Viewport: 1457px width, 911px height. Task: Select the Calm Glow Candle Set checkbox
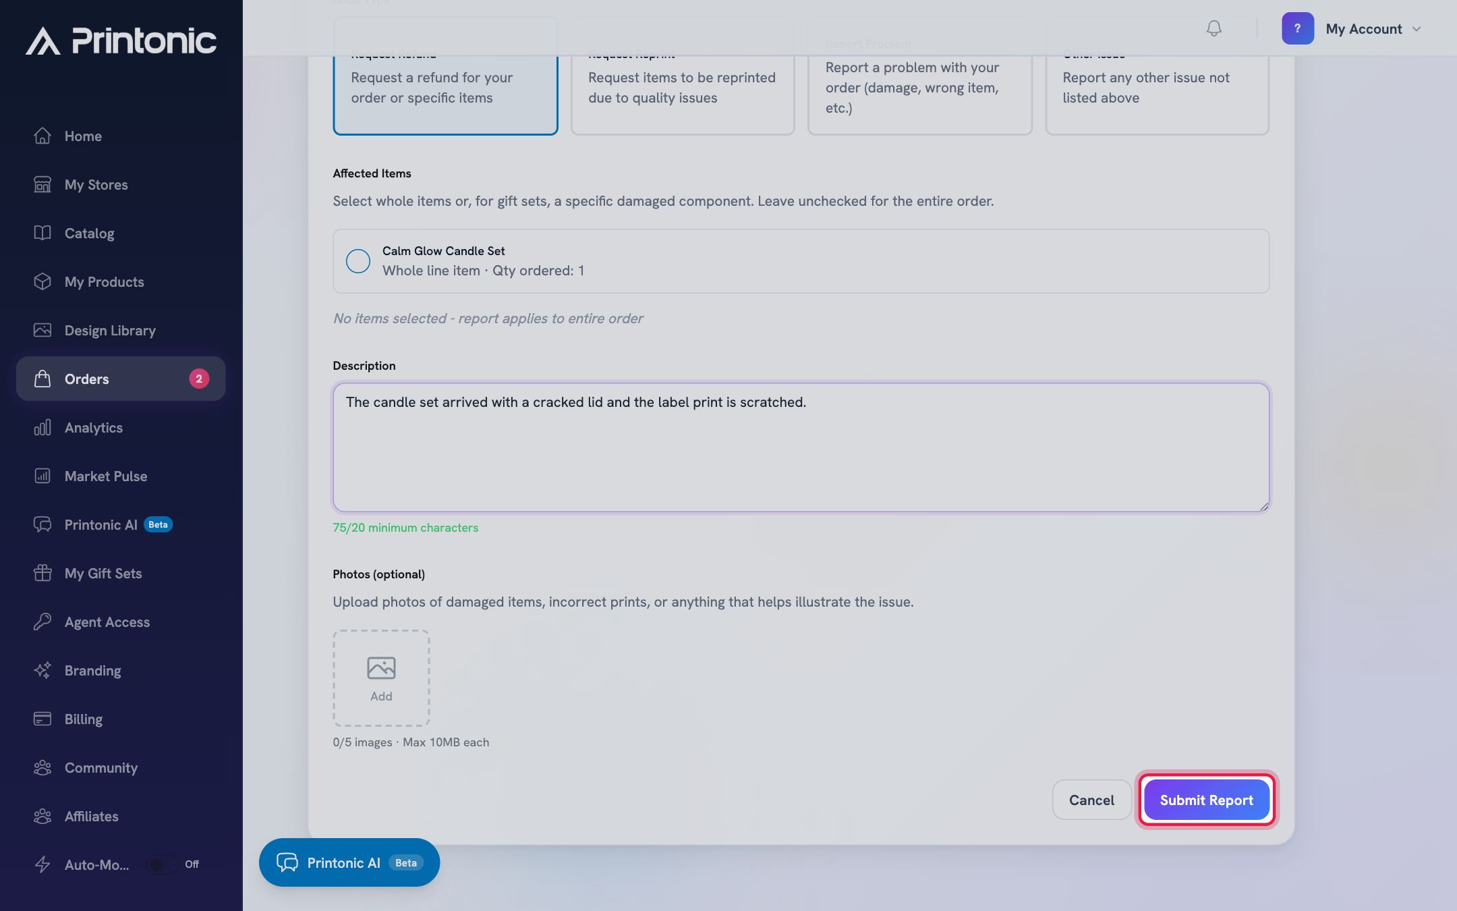pos(358,261)
